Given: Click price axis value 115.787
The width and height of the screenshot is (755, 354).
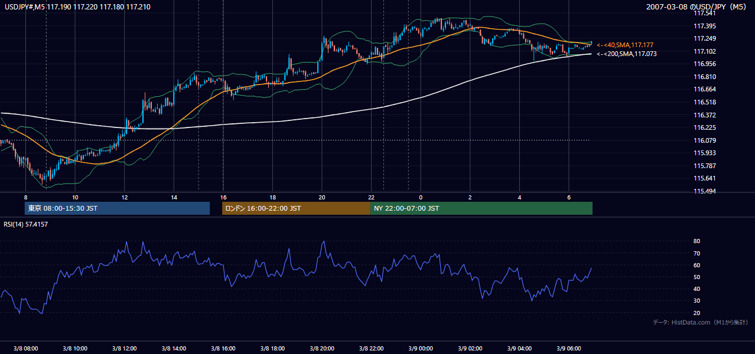Looking at the screenshot, I should pyautogui.click(x=705, y=166).
